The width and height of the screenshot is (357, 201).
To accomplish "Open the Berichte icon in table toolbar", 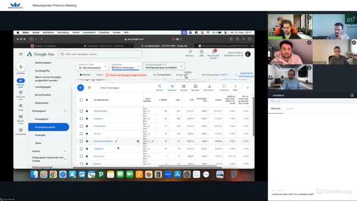I will pyautogui.click(x=196, y=86).
